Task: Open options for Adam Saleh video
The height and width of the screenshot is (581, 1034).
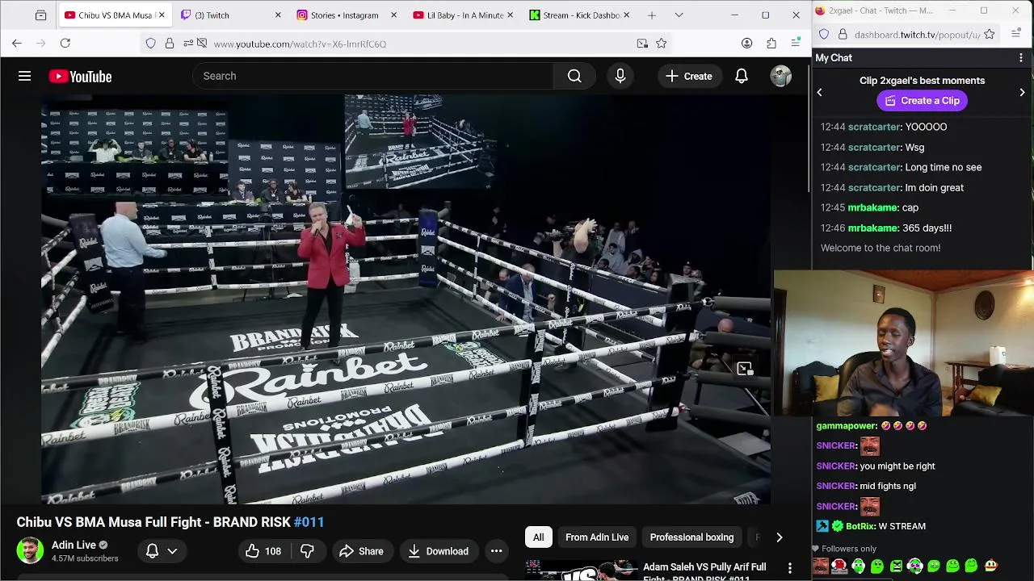Action: tap(790, 569)
